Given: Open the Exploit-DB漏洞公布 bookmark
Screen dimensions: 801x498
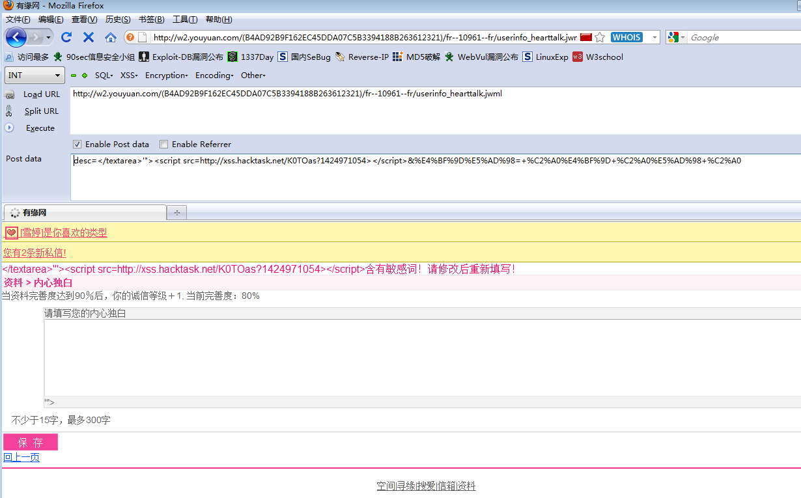Looking at the screenshot, I should 181,57.
